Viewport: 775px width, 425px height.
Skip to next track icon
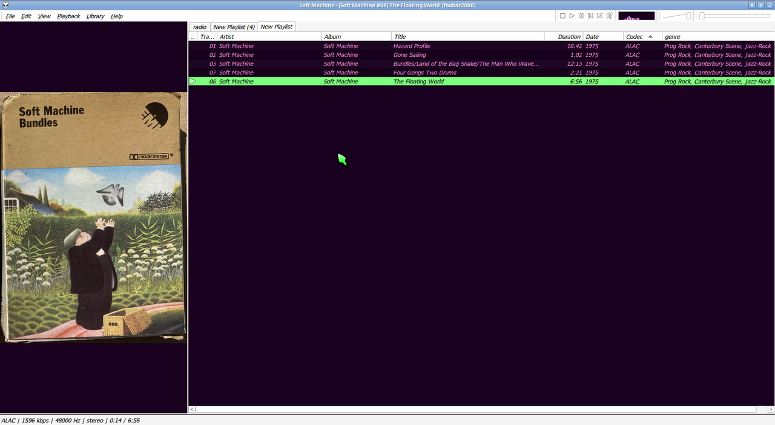599,16
